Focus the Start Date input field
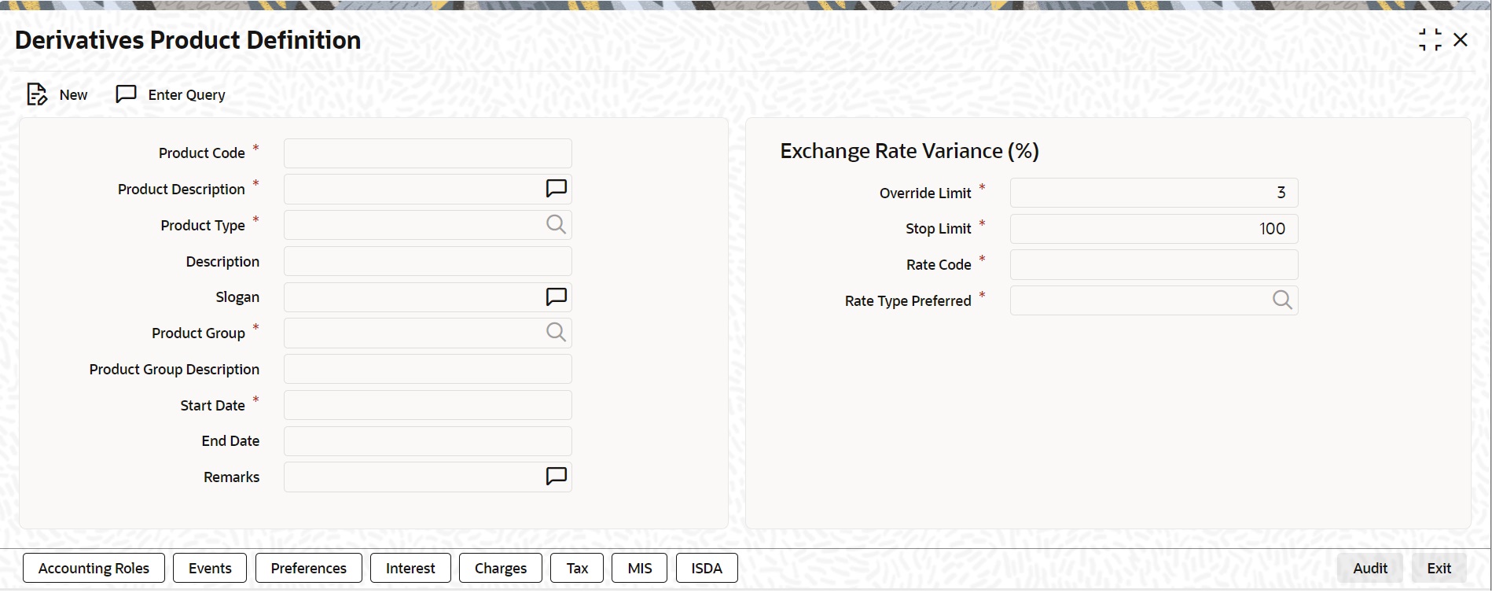 (x=428, y=405)
